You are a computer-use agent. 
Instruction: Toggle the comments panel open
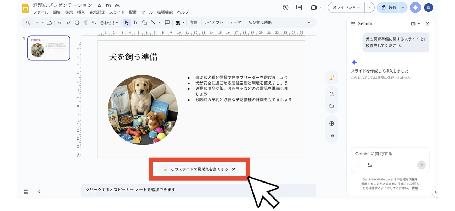299,7
